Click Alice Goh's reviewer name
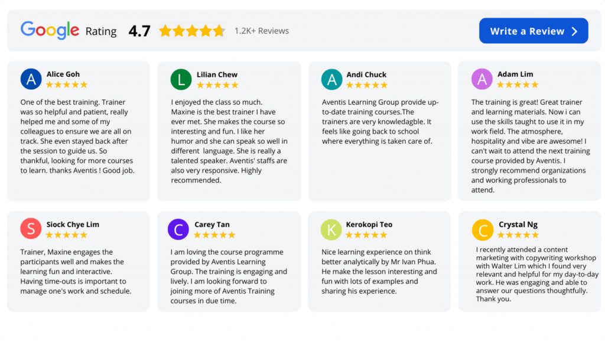The image size is (605, 341). 63,74
